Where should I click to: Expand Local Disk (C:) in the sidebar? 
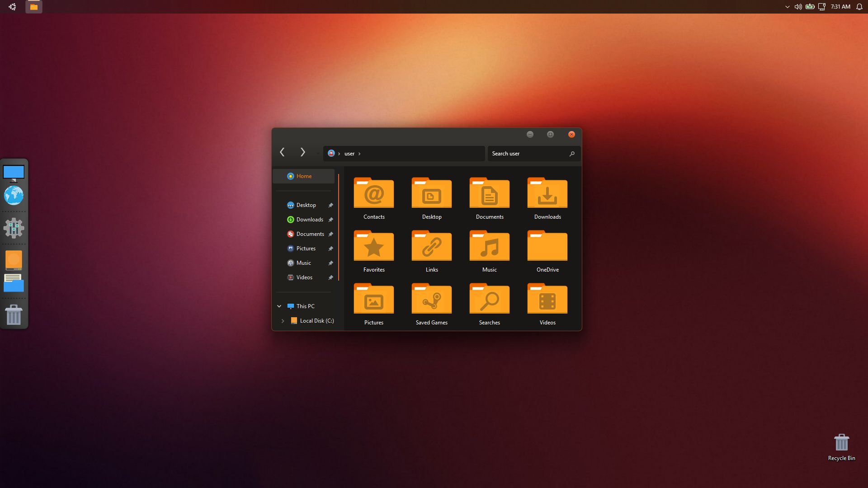tap(283, 321)
